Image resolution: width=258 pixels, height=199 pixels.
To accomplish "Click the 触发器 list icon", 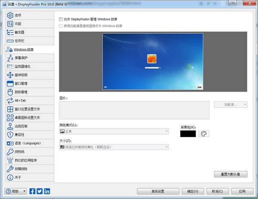I will coord(10,32).
